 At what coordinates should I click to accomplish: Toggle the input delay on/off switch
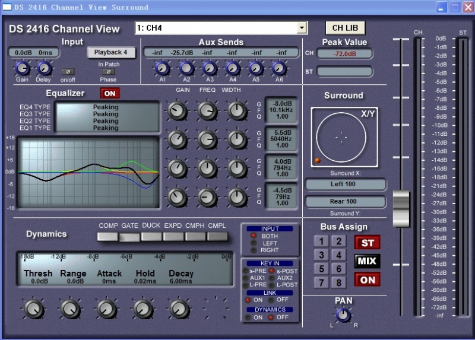coord(68,72)
